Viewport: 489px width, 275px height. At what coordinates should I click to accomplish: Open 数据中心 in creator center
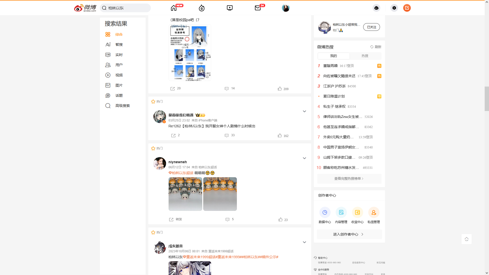325,215
